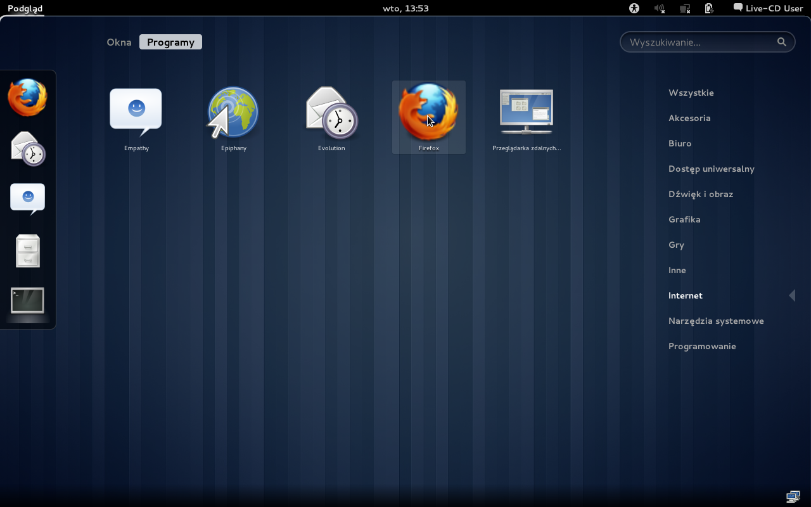Select the Narzędzia systemowe category
Image resolution: width=811 pixels, height=507 pixels.
(x=716, y=321)
